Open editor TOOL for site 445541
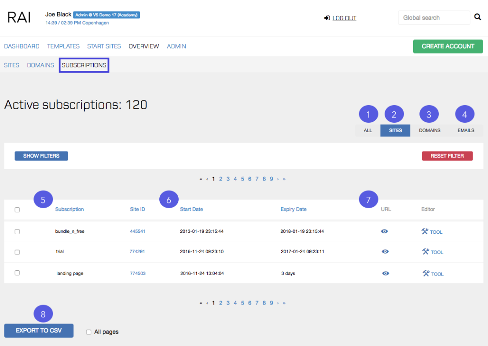 click(x=432, y=232)
